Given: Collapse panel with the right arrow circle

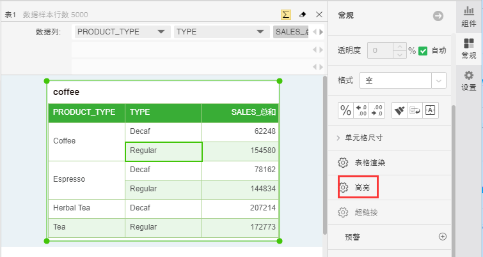Looking at the screenshot, I should pyautogui.click(x=438, y=16).
